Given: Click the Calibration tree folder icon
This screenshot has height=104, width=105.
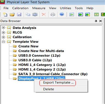Looking at the screenshot, I should point(9,37).
